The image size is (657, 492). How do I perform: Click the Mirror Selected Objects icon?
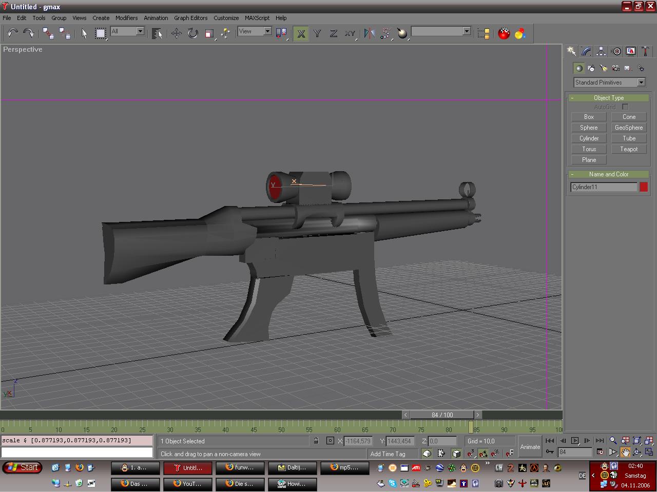[x=369, y=33]
